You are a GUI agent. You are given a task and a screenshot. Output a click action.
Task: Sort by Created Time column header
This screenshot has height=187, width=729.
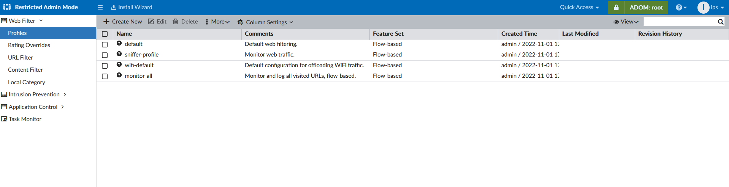[519, 34]
